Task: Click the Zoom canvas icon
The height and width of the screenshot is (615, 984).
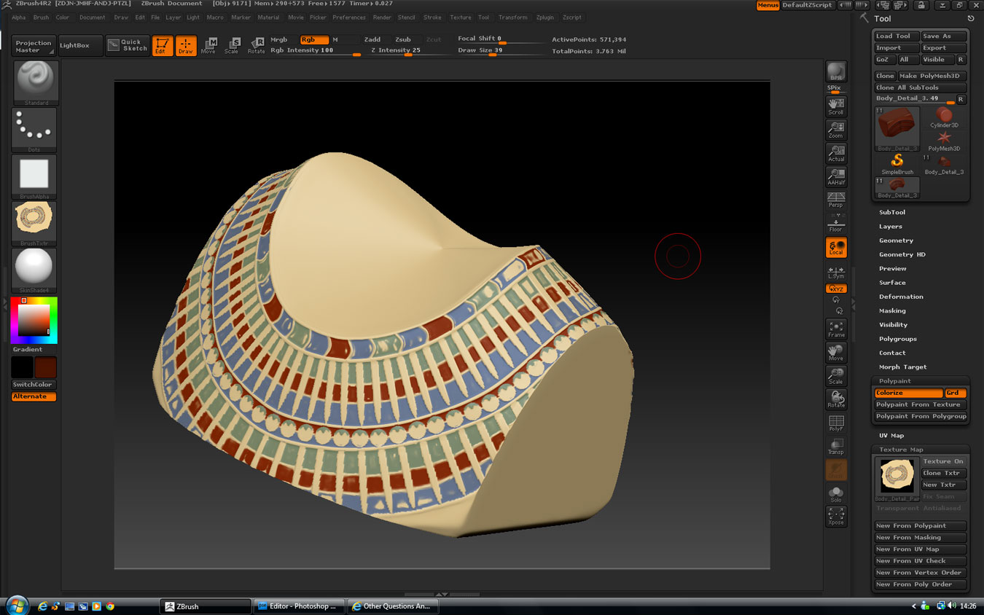Action: pos(836,130)
